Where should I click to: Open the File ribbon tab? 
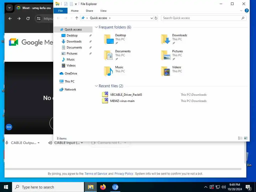click(60, 11)
